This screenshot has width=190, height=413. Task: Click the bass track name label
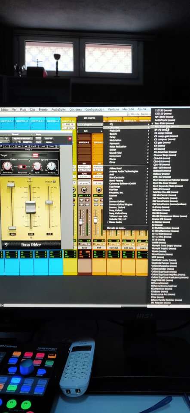tap(85, 248)
